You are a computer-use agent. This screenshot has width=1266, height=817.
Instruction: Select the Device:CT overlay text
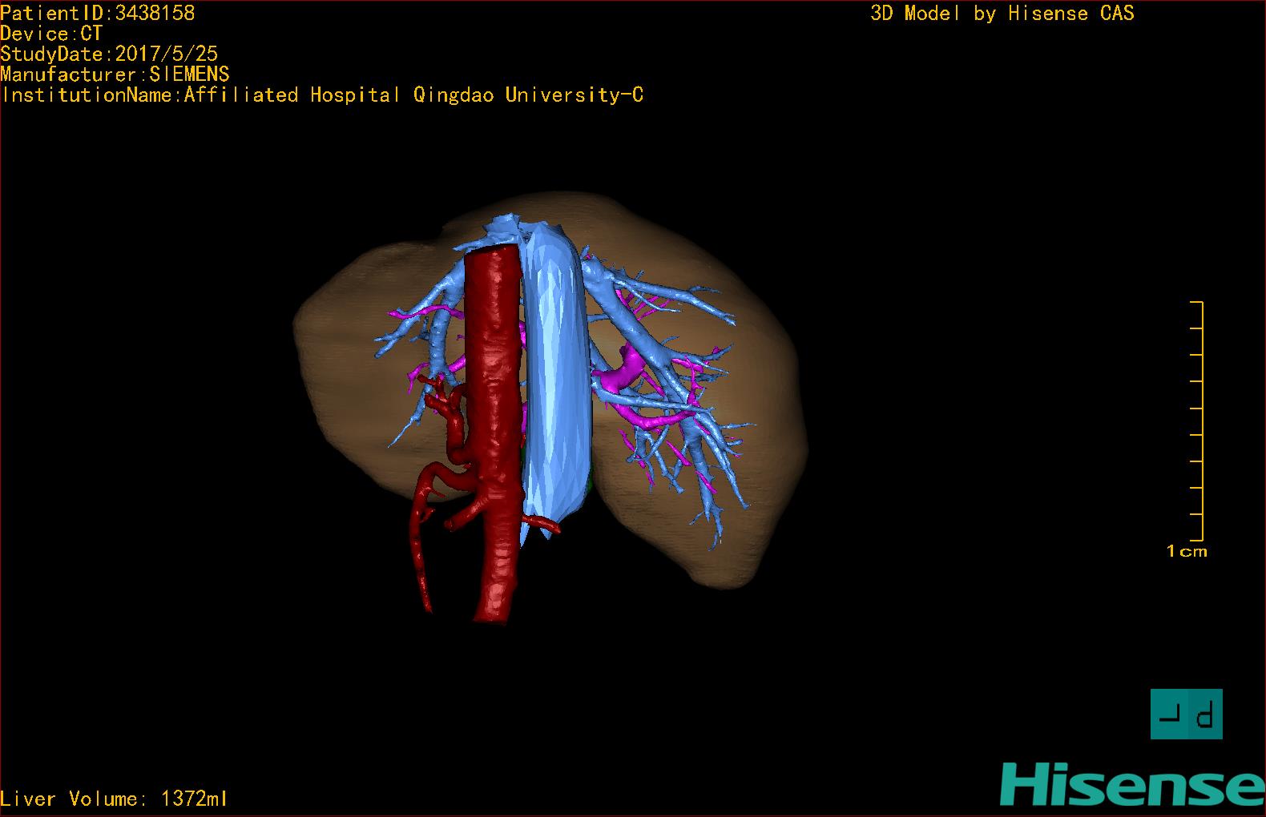coord(51,34)
